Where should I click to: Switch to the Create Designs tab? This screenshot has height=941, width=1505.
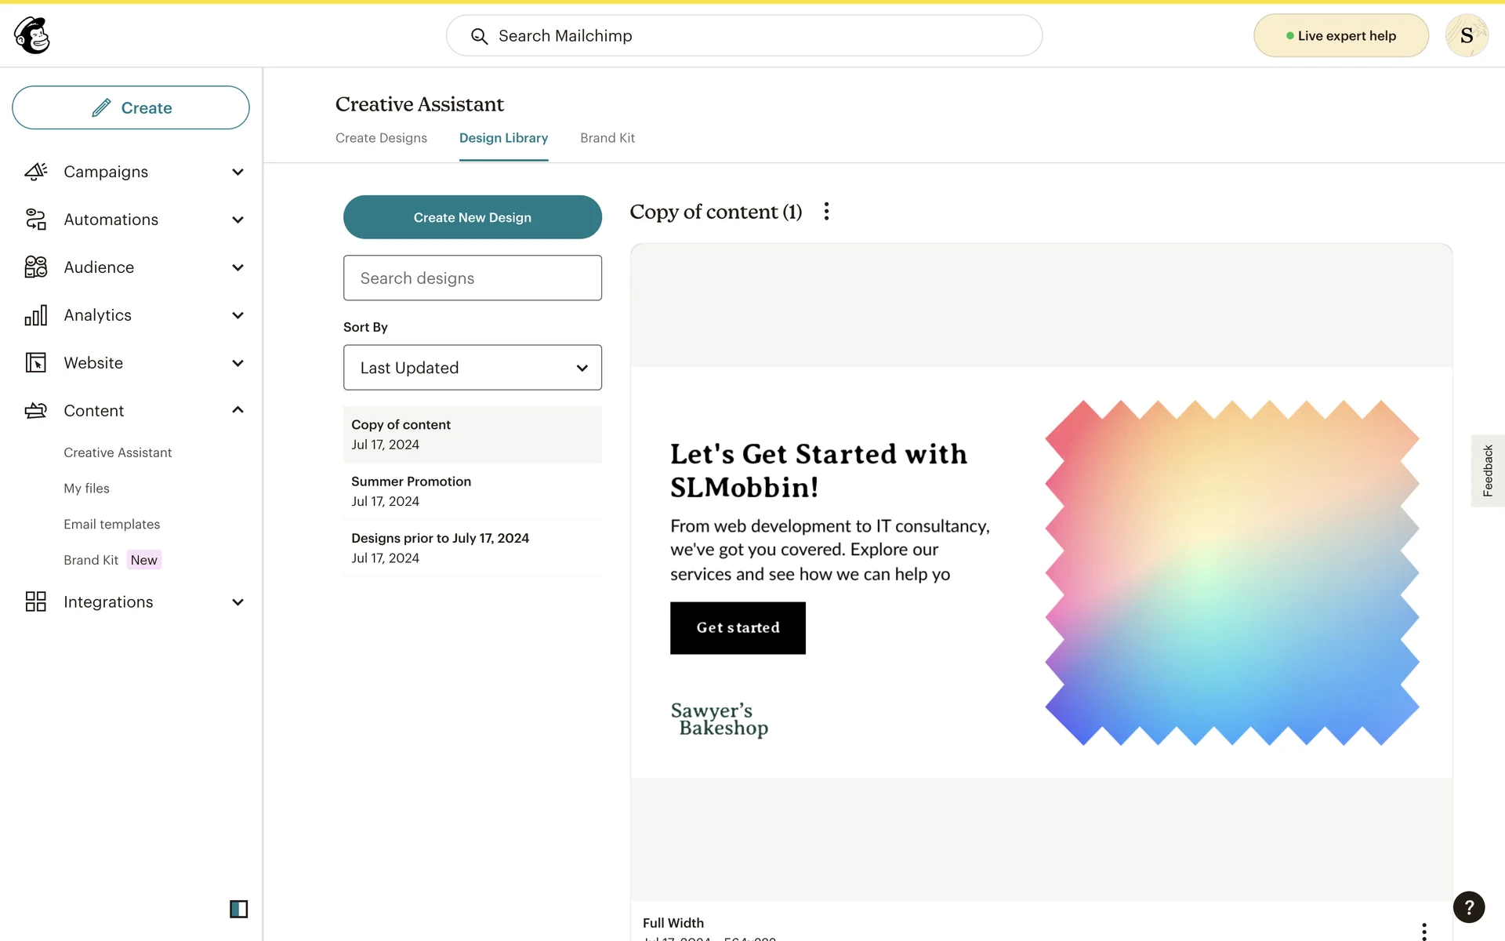tap(381, 138)
